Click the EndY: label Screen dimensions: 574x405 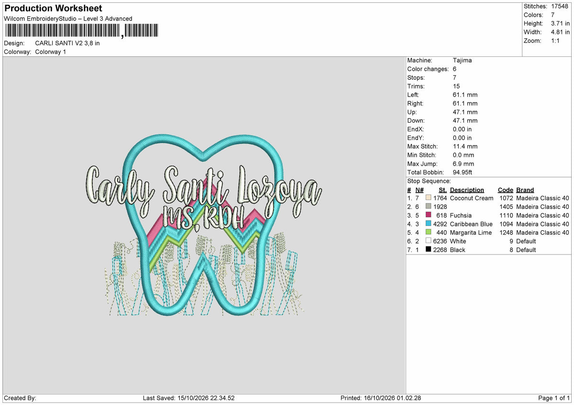coord(416,138)
